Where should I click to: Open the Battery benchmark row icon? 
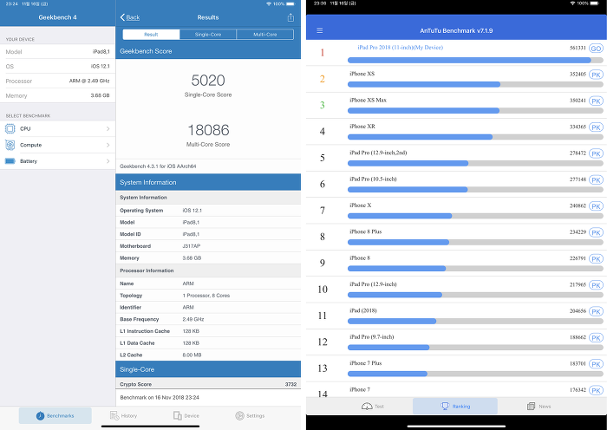(10, 161)
